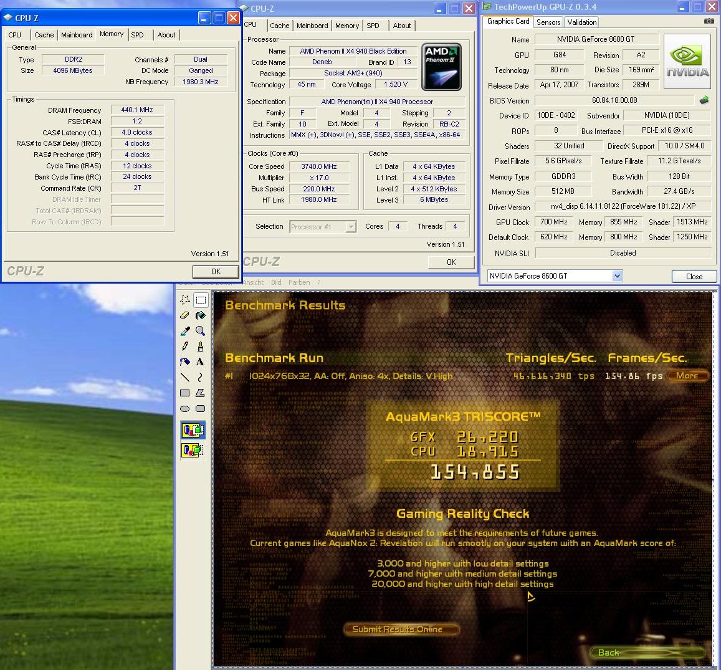This screenshot has width=721, height=670.
Task: Click the Core Voltage 1.520 V value
Action: pyautogui.click(x=396, y=85)
